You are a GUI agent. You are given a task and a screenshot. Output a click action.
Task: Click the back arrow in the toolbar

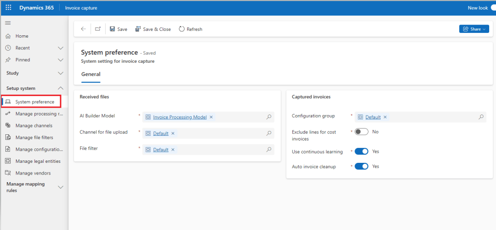tap(83, 29)
